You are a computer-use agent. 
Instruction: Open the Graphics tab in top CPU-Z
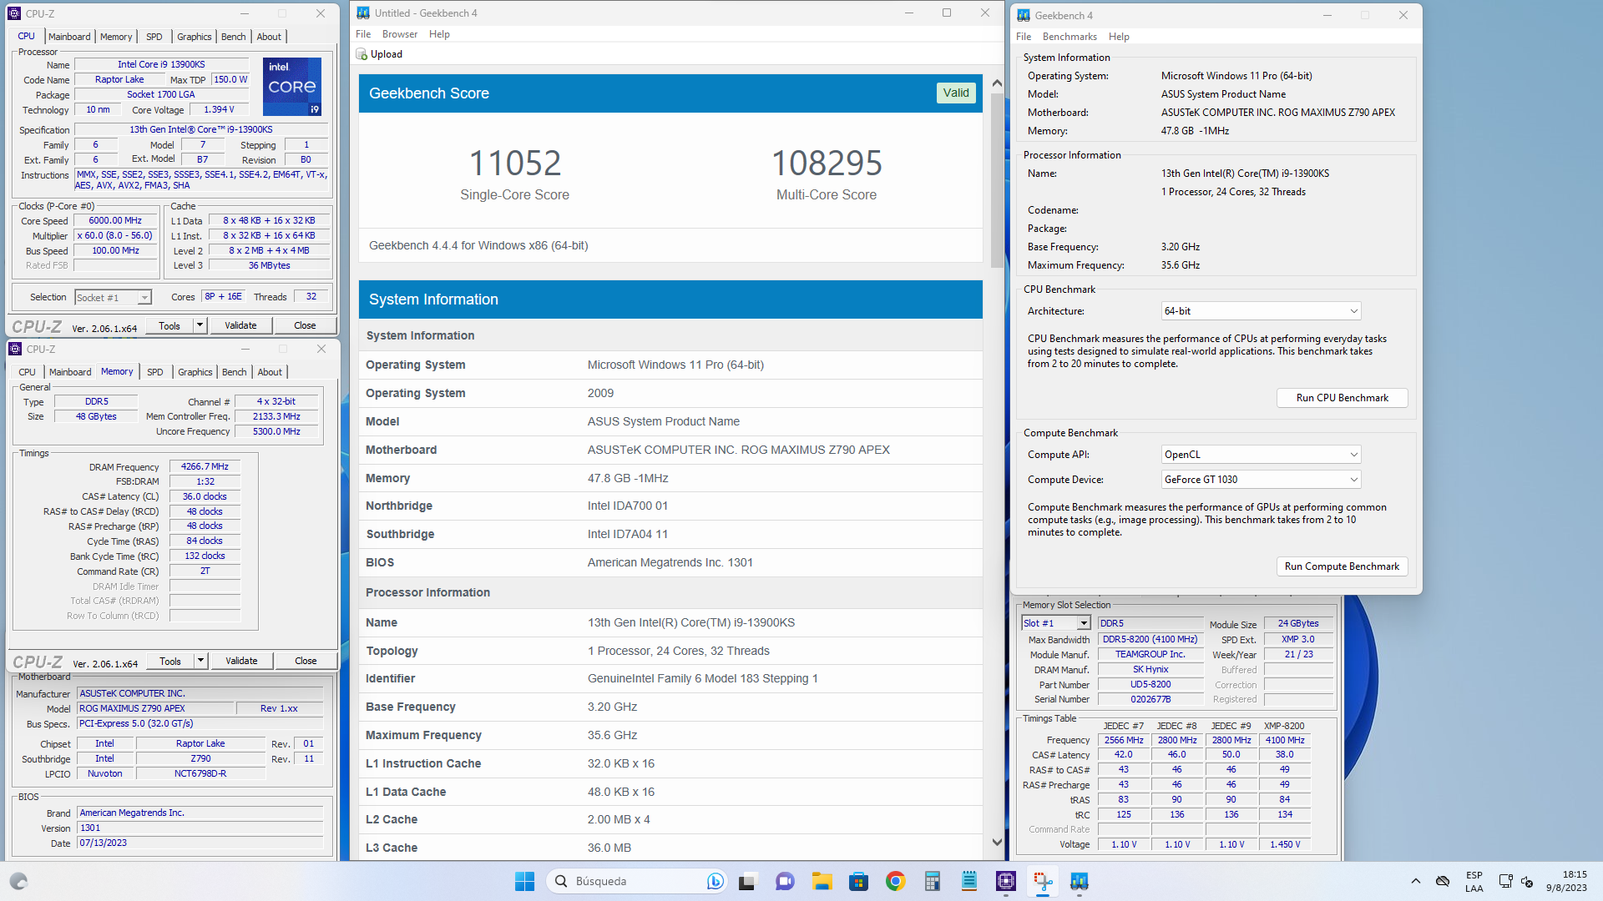[x=195, y=37]
